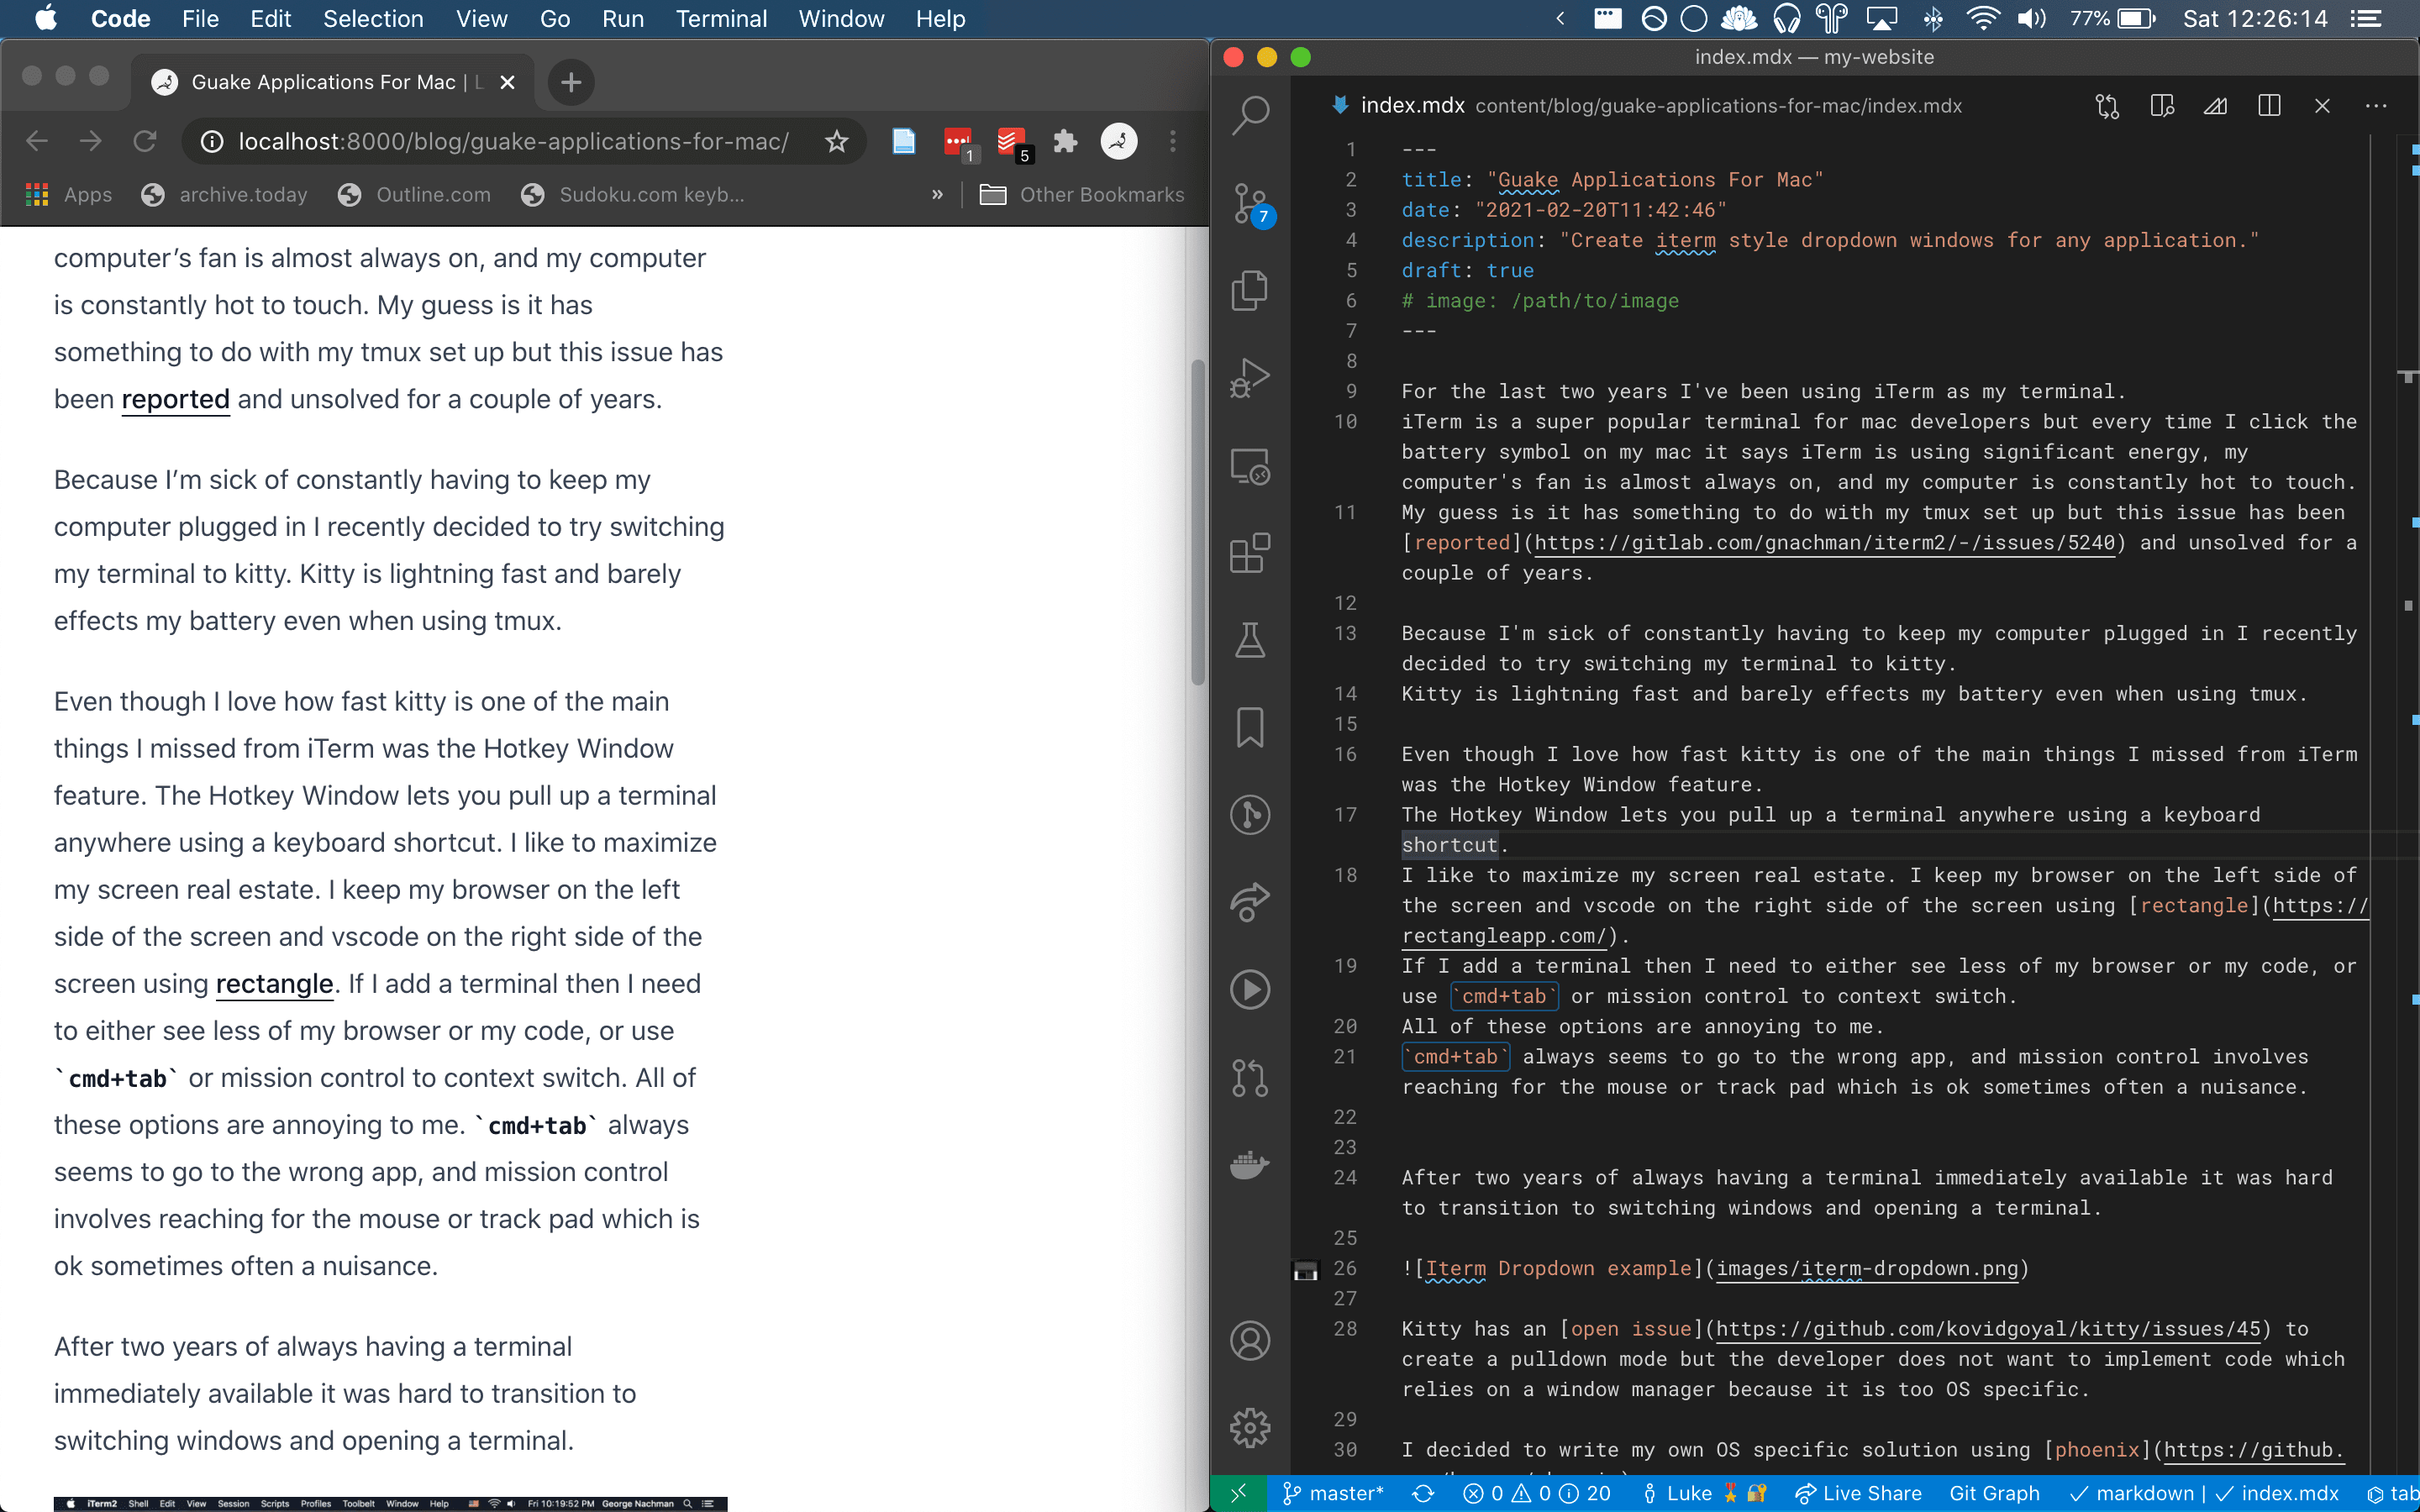Open the Terminal menu in menu bar
Viewport: 2420px width, 1512px height.
(x=719, y=19)
